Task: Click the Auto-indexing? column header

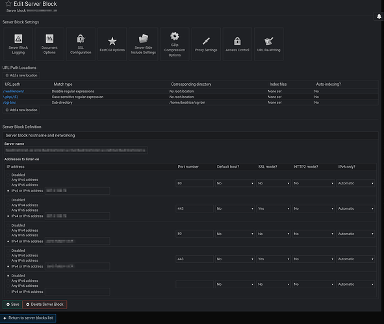Action: [x=328, y=84]
